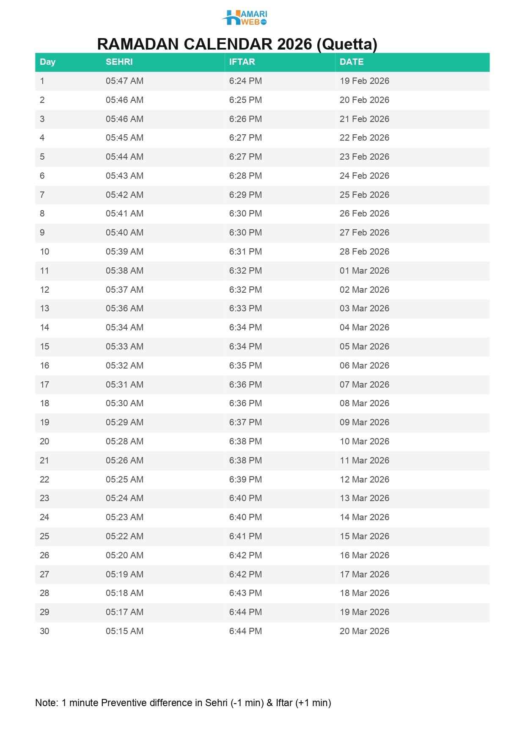Click the 01 Mar 2026 date cell

coord(364,271)
